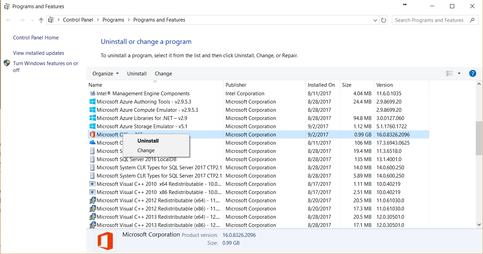Image resolution: width=483 pixels, height=254 pixels.
Task: Expand chevron after Programs breadcrumb
Action: pos(129,20)
